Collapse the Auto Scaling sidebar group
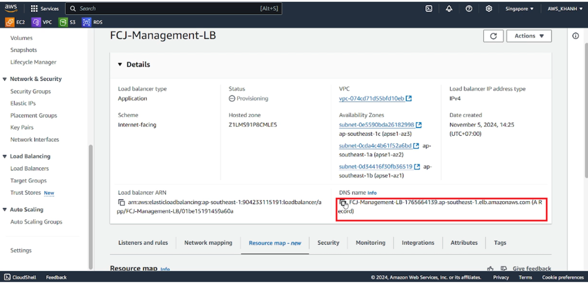Image resolution: width=588 pixels, height=289 pixels. click(x=5, y=210)
